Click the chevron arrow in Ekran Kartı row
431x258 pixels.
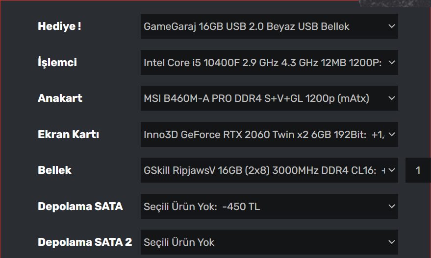(391, 134)
